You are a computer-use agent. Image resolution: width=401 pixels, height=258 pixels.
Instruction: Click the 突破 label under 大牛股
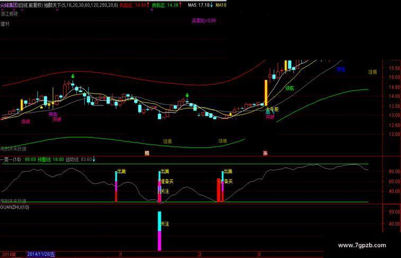269,117
